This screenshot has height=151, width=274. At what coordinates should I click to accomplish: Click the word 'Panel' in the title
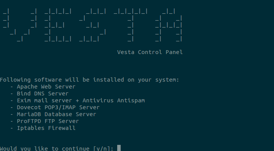click(174, 52)
